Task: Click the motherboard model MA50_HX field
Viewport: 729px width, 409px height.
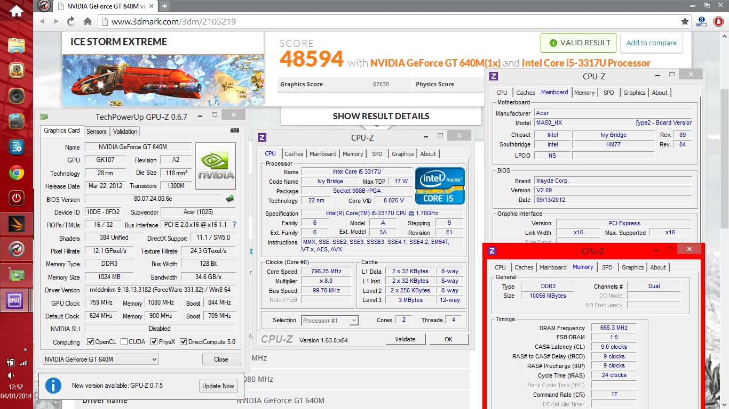Action: coord(584,122)
